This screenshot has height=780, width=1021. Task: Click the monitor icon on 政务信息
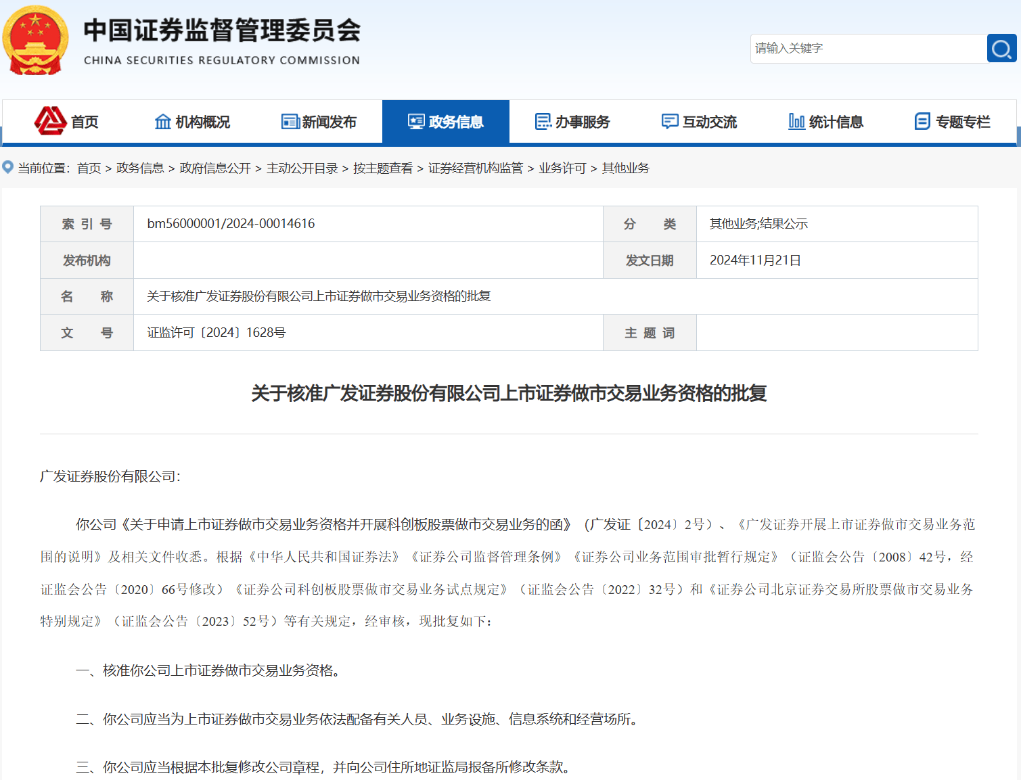(415, 121)
